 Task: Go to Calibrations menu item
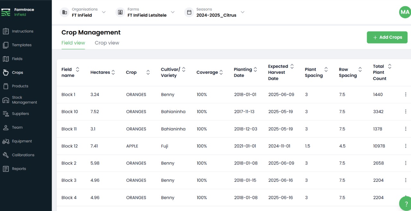point(23,155)
